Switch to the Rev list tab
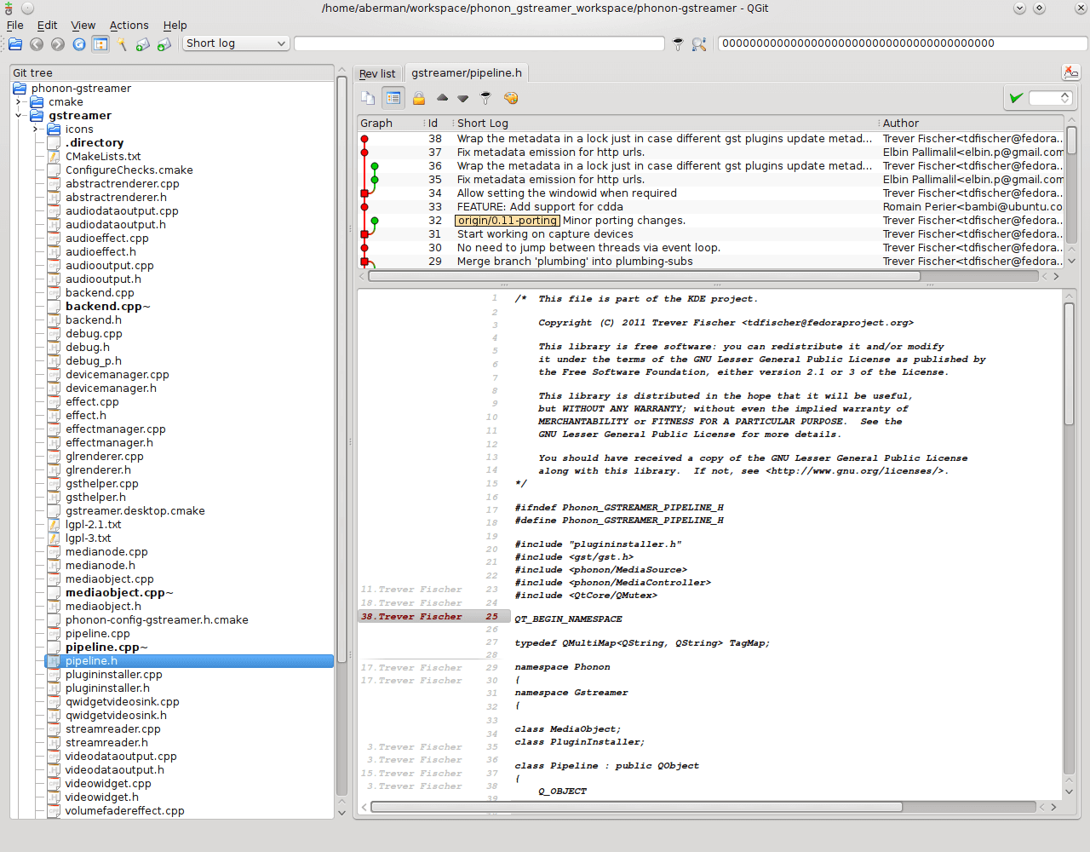The width and height of the screenshot is (1090, 852). [x=377, y=74]
